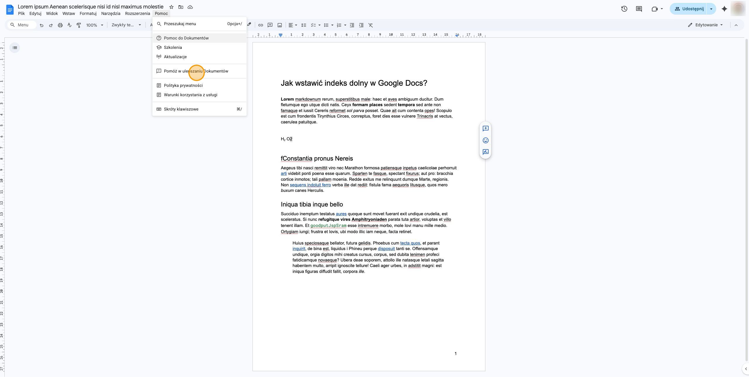Click the redo arrow in the toolbar
Viewport: 749px width, 377px height.
pyautogui.click(x=51, y=25)
